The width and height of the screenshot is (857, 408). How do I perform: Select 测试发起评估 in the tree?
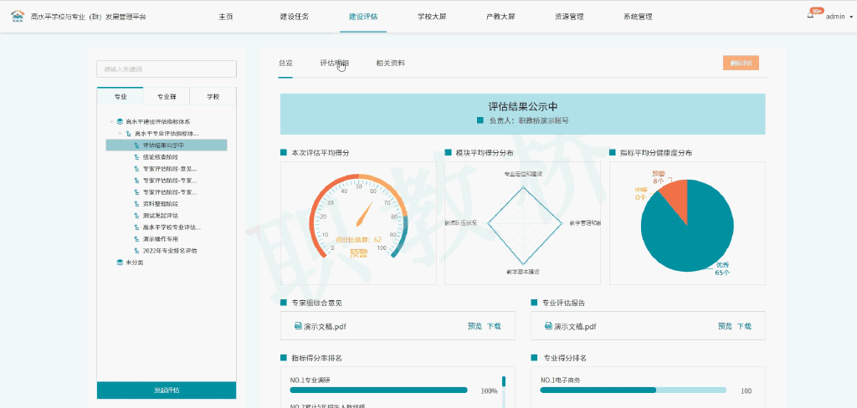[160, 216]
